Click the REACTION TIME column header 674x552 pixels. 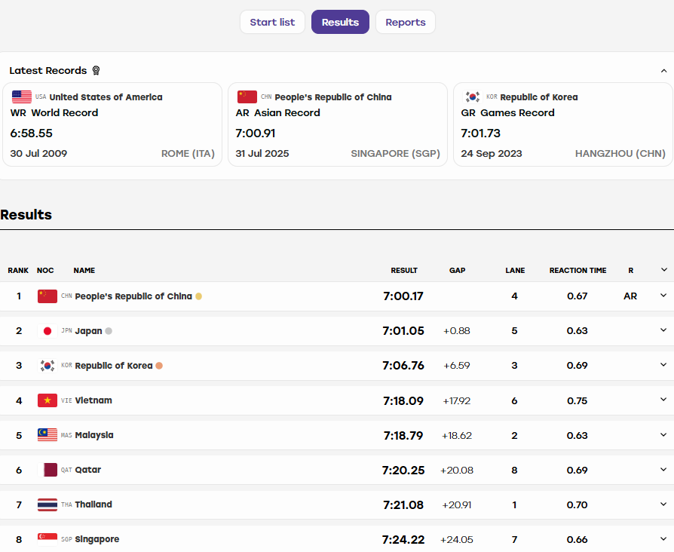pos(577,271)
